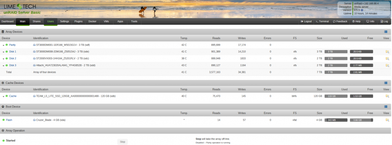392x145 pixels.
Task: Click the Logout button
Action: tap(306, 22)
